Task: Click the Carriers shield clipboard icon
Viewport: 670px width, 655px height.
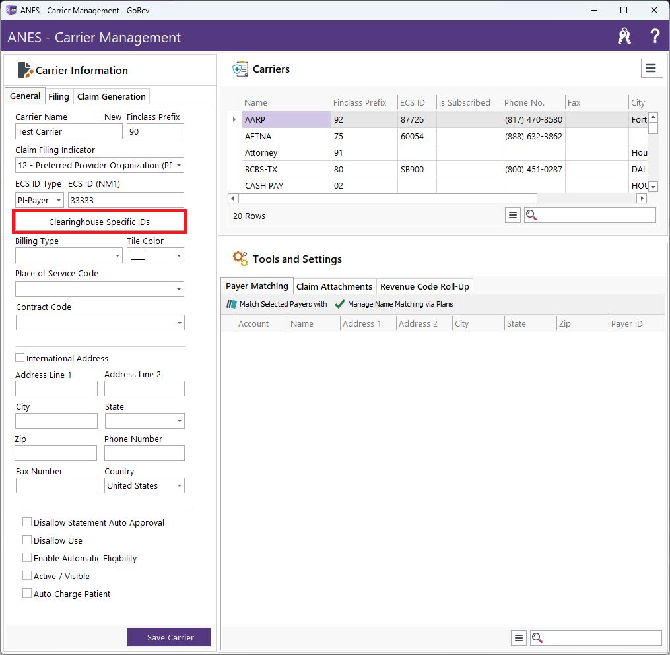Action: click(240, 69)
